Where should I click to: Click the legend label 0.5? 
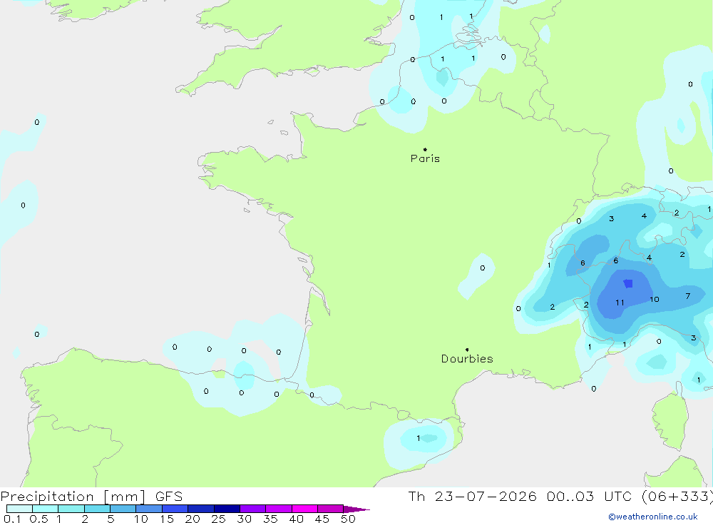click(x=39, y=519)
